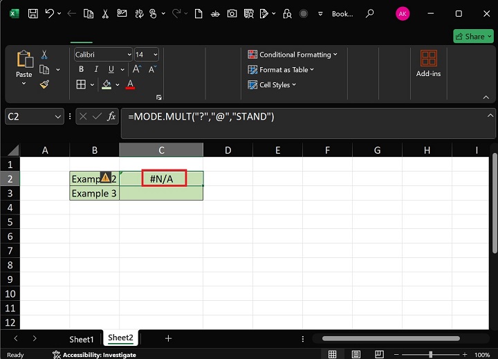Click the Paste clipboard icon
This screenshot has width=498, height=359.
coord(24,59)
